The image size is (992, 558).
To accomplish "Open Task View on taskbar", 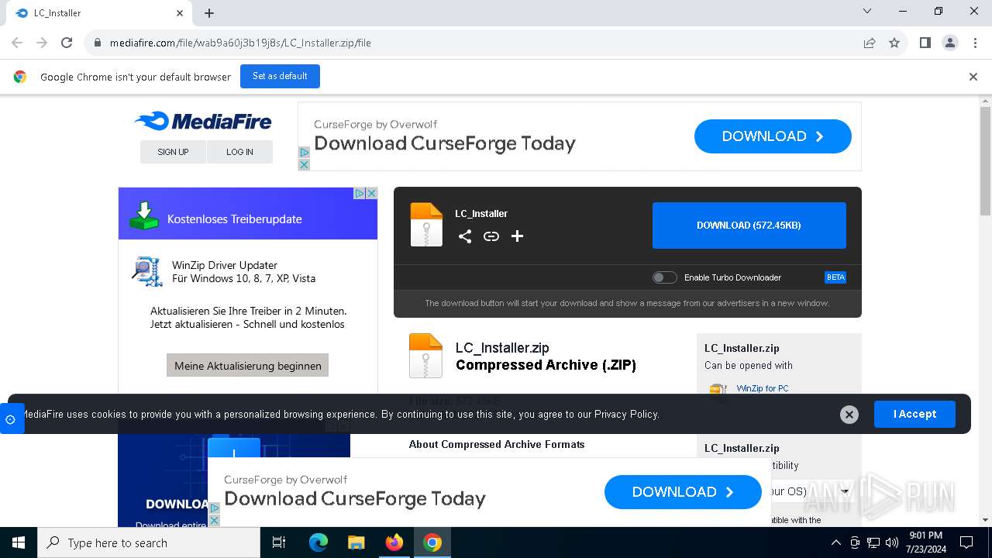I will tap(279, 542).
